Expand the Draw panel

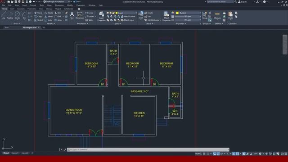(x=16, y=24)
